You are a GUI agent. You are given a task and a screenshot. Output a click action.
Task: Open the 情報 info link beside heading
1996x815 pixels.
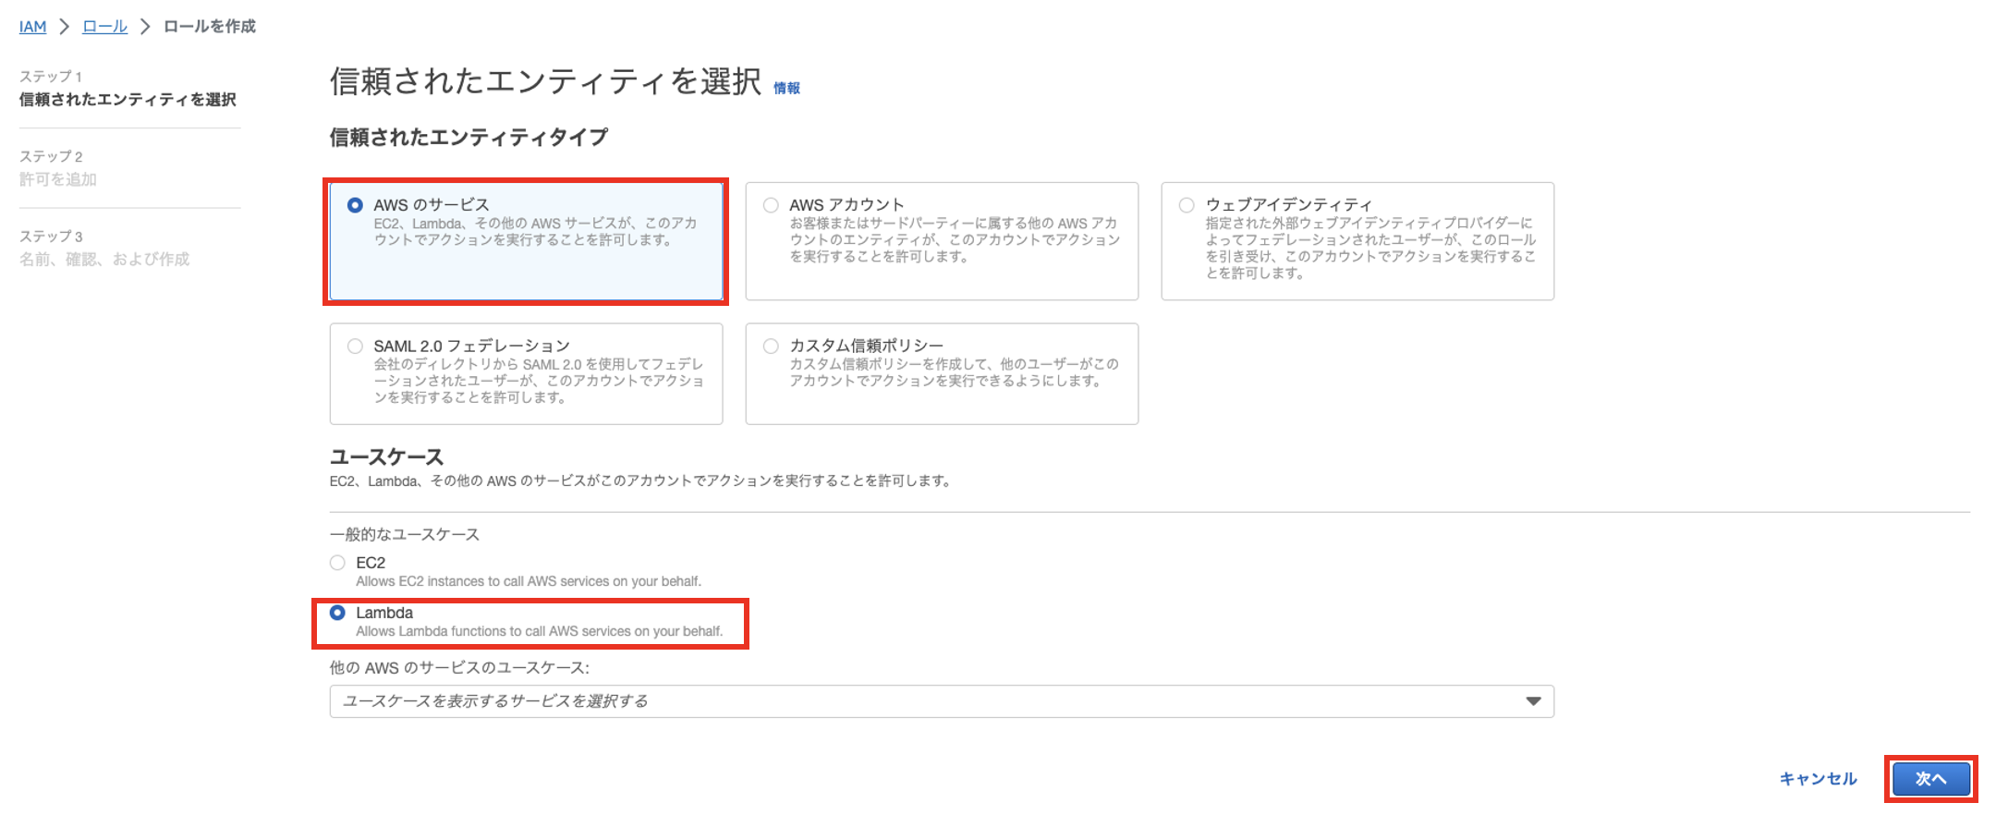click(786, 88)
